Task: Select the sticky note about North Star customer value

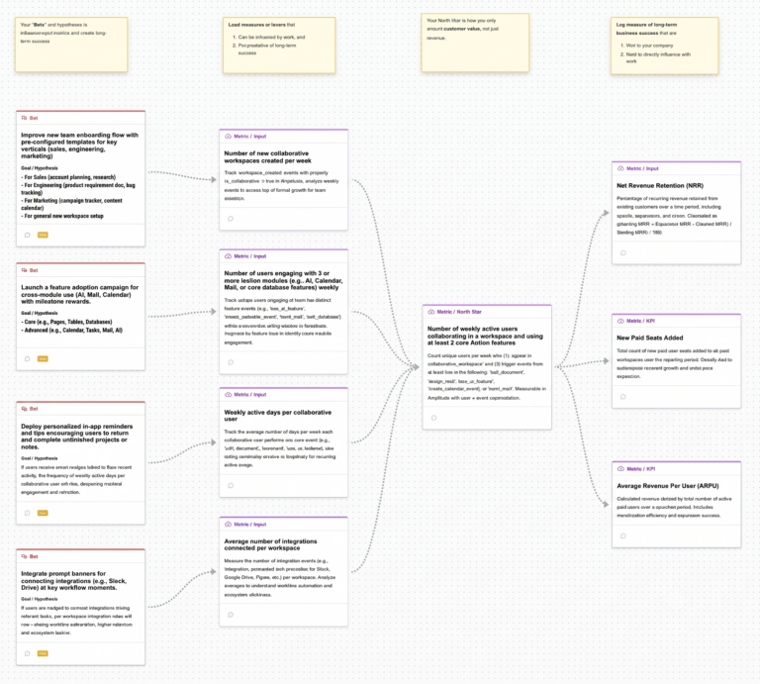Action: [x=475, y=43]
